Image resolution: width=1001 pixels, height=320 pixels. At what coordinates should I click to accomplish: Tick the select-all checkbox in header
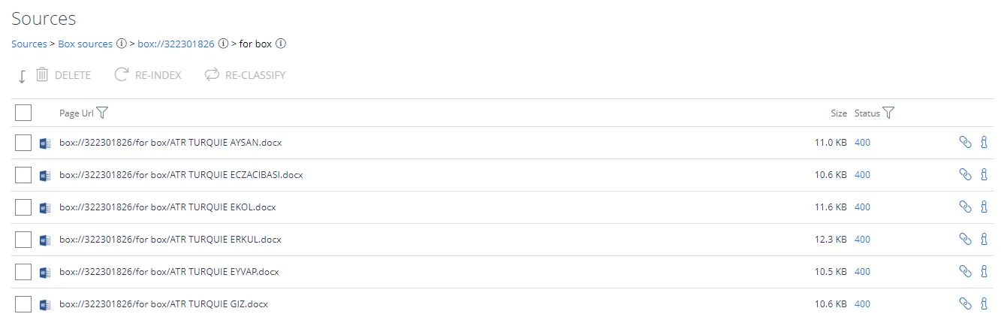23,113
